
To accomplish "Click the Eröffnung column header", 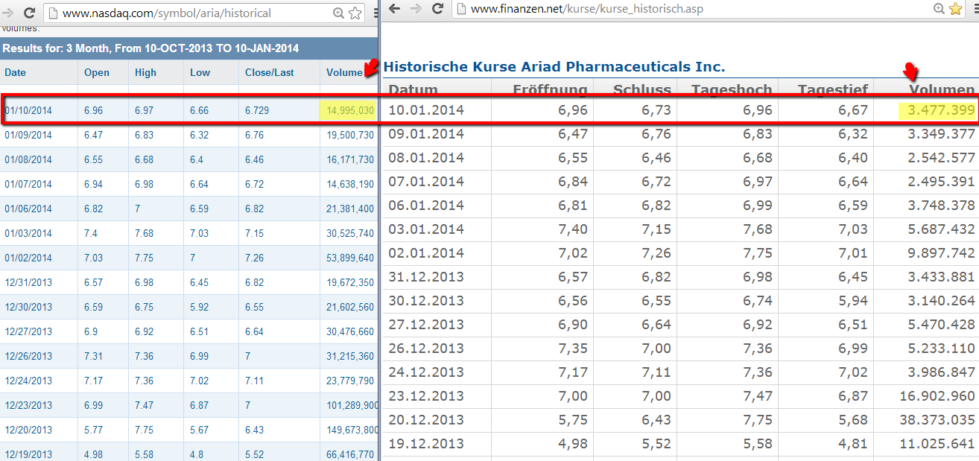I will [550, 90].
